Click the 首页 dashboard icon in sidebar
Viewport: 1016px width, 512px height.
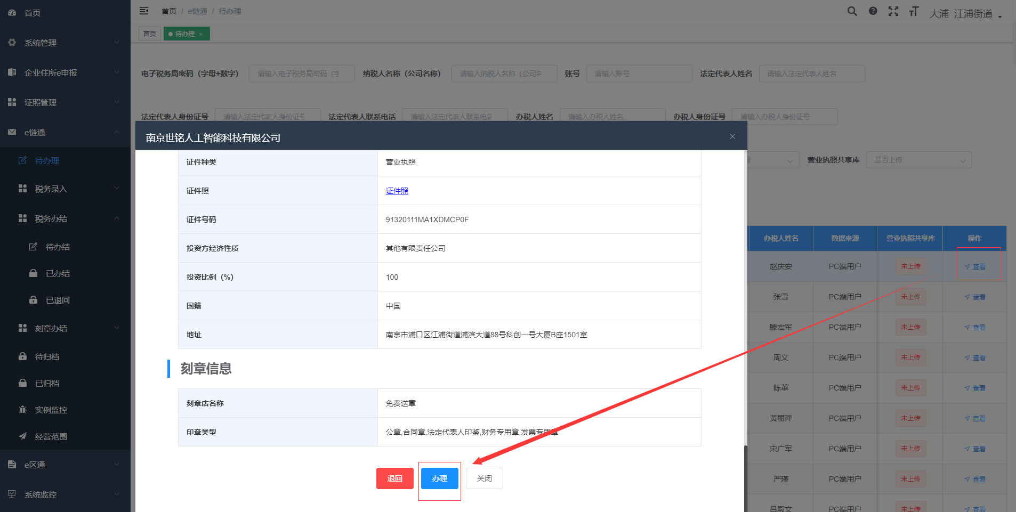point(12,12)
